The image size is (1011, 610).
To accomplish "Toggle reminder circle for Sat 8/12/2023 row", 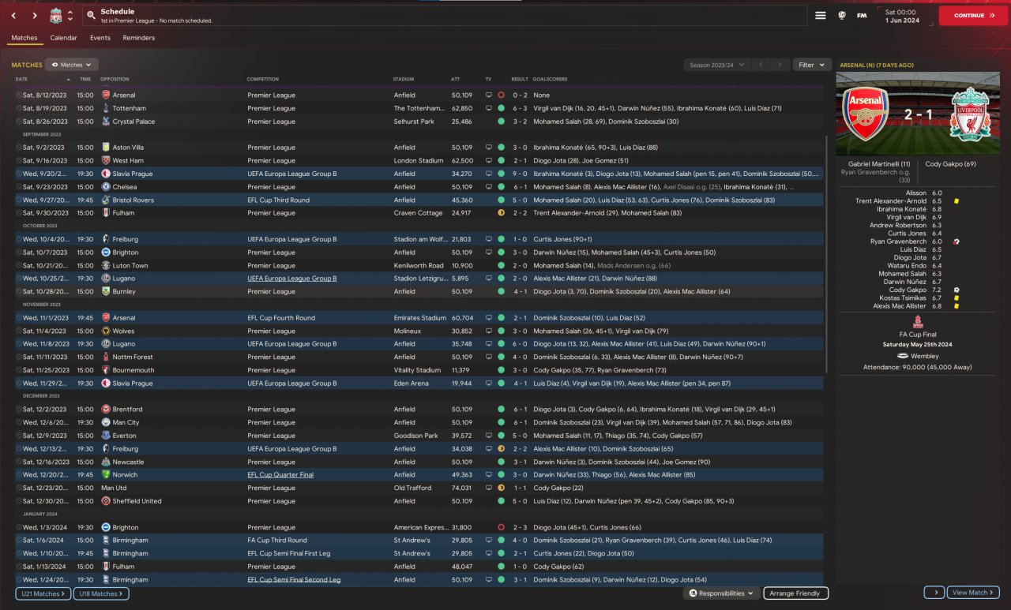I will click(x=18, y=95).
